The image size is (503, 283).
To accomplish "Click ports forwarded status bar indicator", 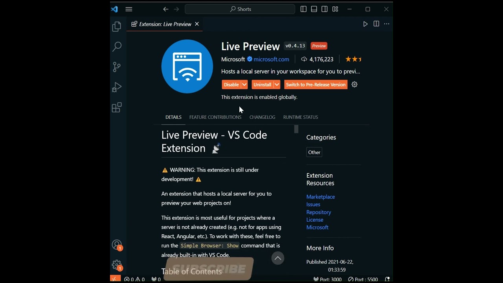I will tap(156, 279).
